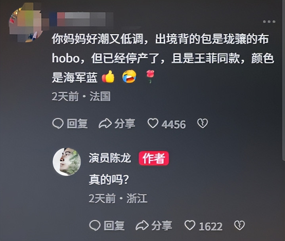Click the blurred commenter username
285x241 pixels.
coord(81,19)
